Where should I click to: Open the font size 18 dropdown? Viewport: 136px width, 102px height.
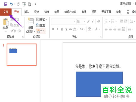(85, 21)
